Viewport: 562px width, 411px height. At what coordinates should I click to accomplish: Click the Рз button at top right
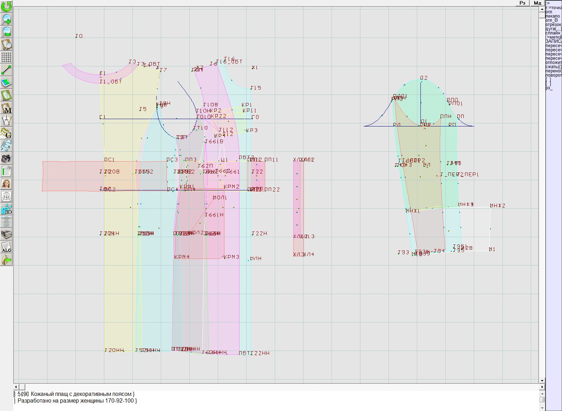[x=522, y=3]
